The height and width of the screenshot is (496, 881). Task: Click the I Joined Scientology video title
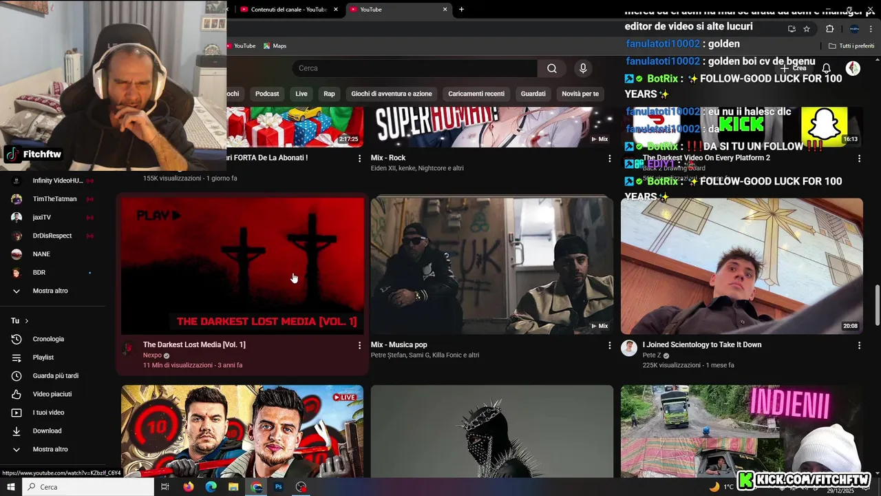tap(702, 344)
